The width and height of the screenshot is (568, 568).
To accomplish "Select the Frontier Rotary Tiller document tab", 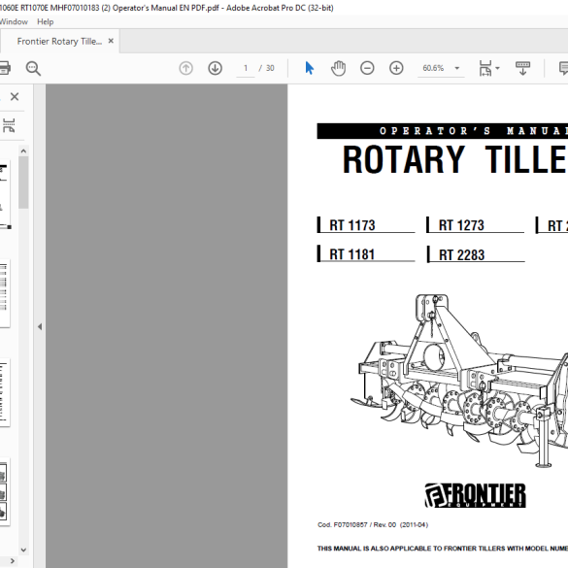I will point(59,42).
